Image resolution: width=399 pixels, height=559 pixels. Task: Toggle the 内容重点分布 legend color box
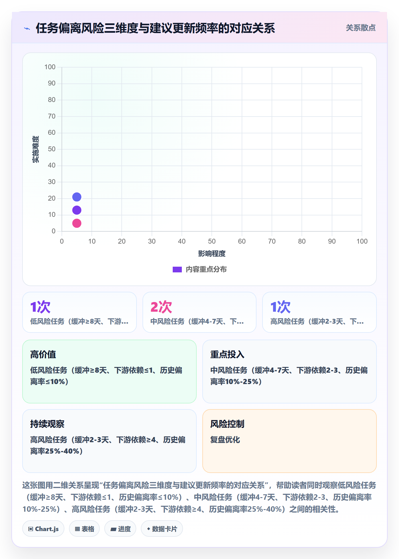coord(177,270)
